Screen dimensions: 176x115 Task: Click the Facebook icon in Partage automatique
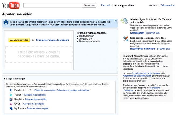11,90
